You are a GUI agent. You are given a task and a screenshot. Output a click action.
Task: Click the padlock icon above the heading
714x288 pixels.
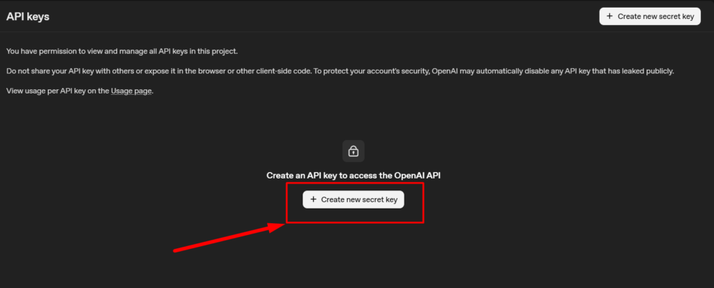pyautogui.click(x=354, y=151)
